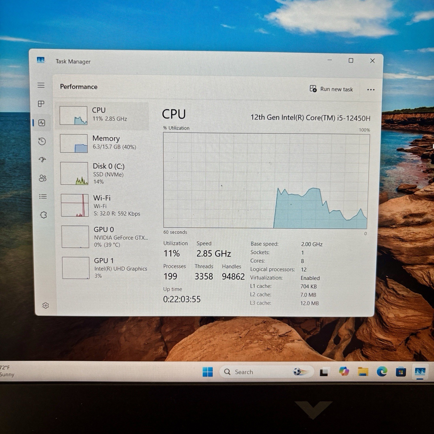Click the large Utilization value 11%
The image size is (434, 434).
coord(171,253)
